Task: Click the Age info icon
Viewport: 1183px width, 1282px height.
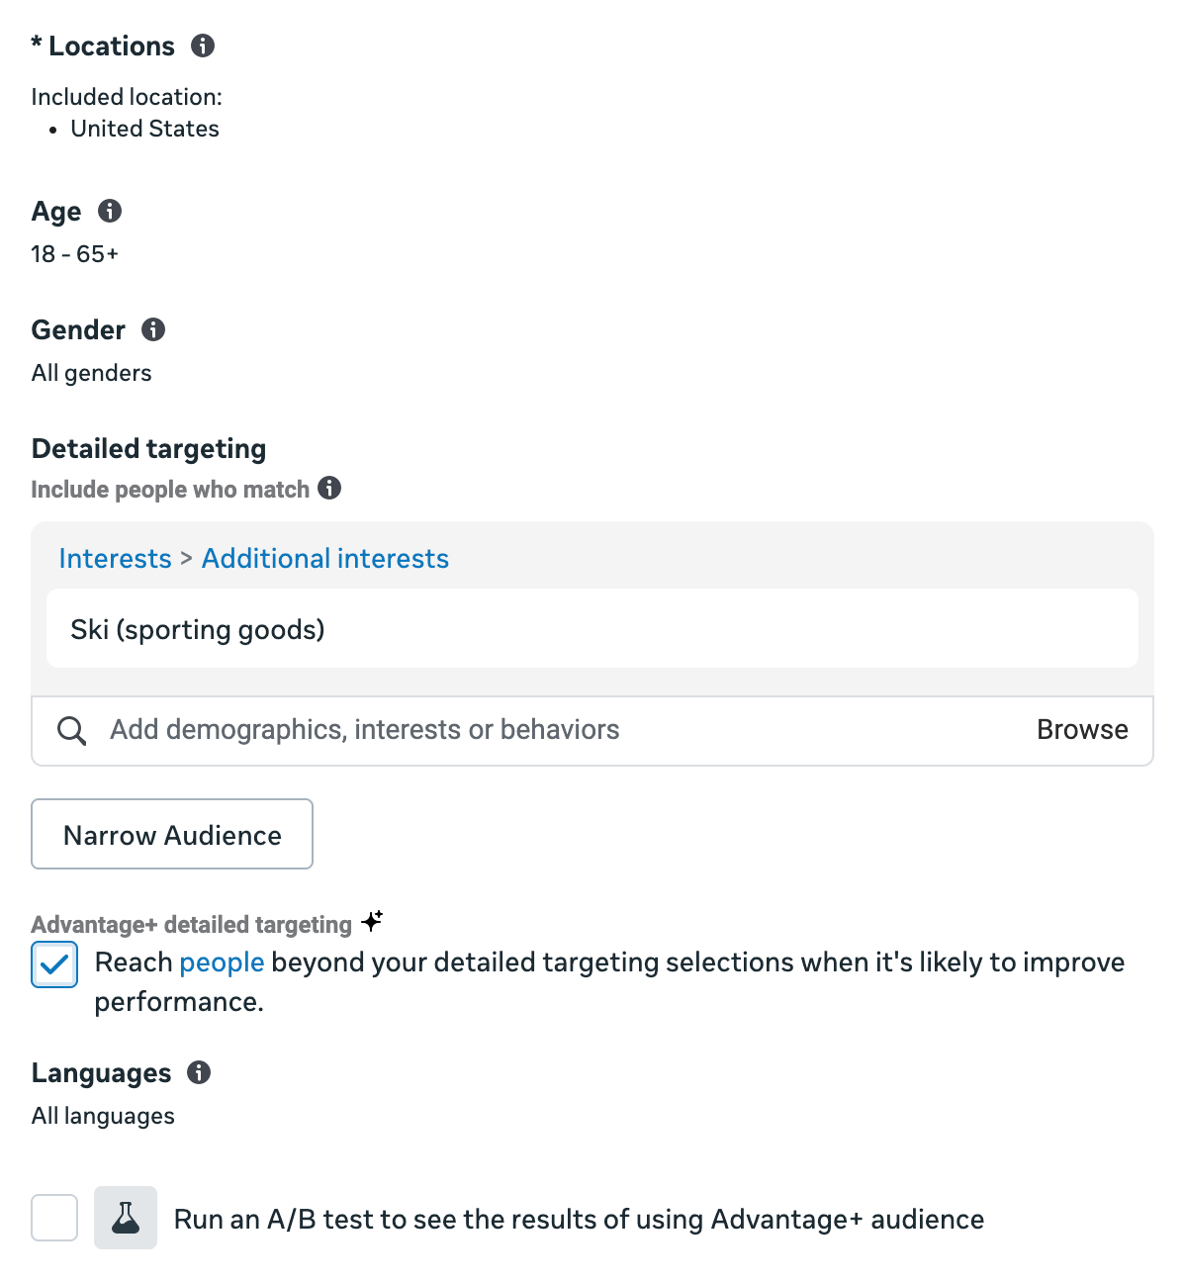Action: [x=110, y=211]
